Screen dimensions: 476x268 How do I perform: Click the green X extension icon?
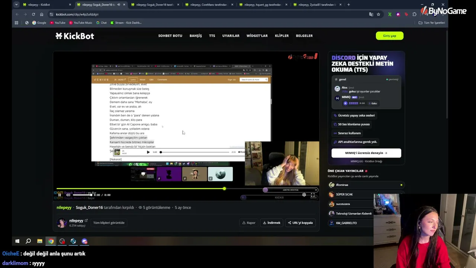tap(390, 14)
